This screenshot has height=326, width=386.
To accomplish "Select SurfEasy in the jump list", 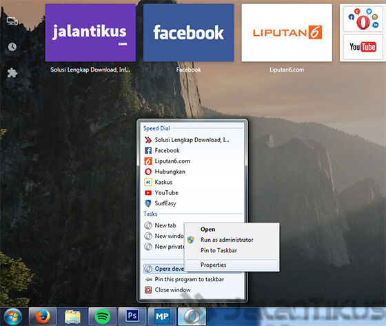I will [192, 203].
